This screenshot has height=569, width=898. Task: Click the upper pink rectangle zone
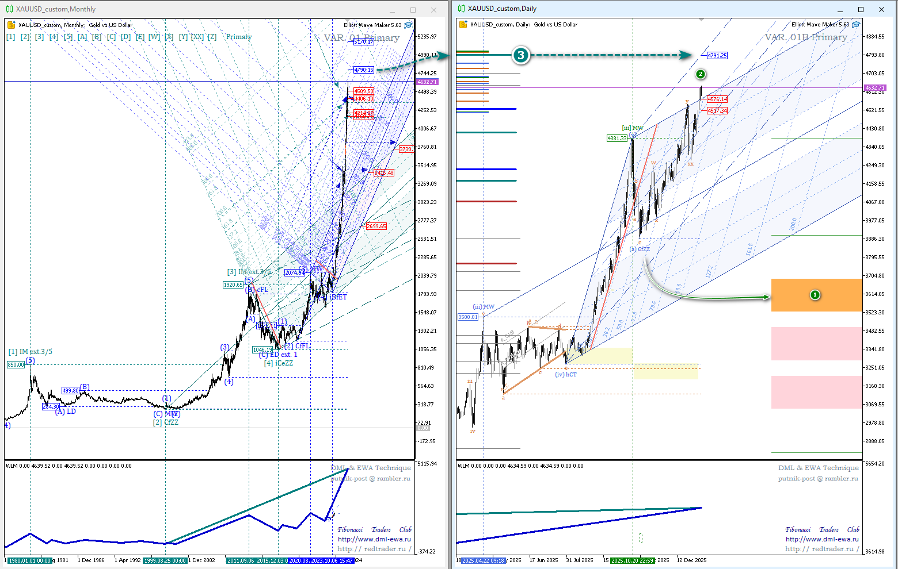coord(816,344)
